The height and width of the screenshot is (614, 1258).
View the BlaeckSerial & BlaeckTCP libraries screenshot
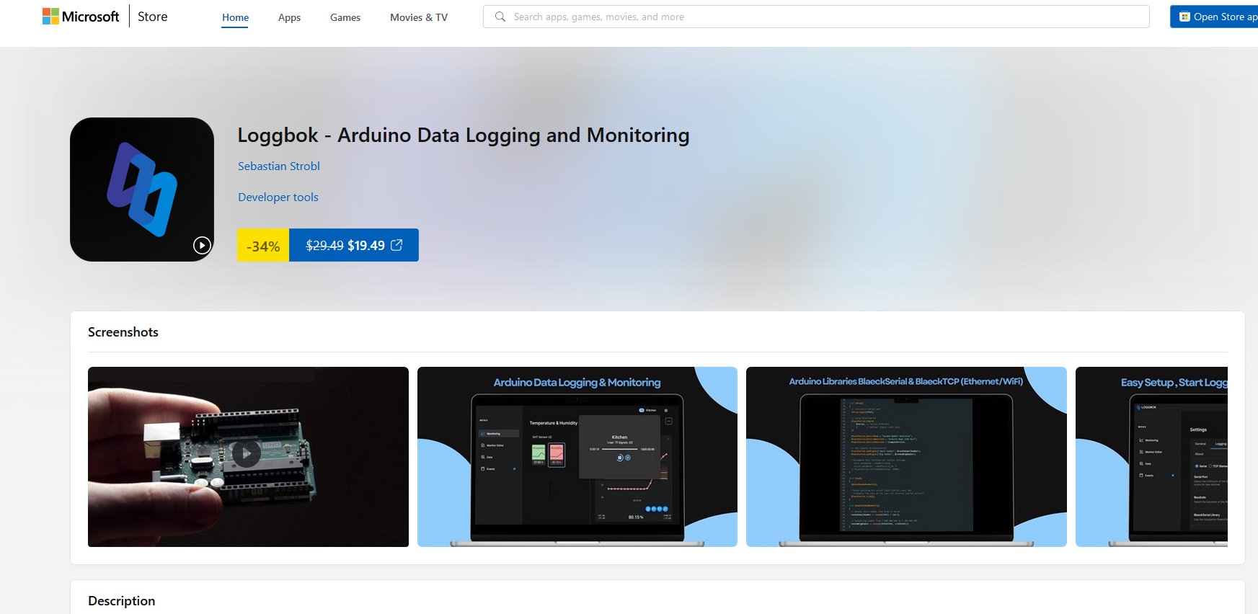pyautogui.click(x=906, y=457)
